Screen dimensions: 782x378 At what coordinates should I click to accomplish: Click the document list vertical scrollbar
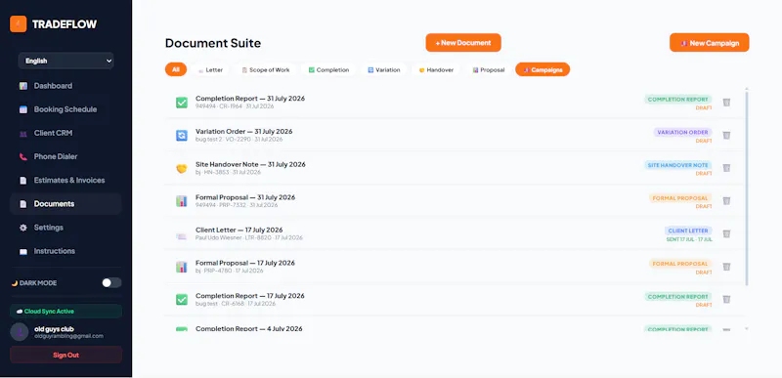[747, 189]
